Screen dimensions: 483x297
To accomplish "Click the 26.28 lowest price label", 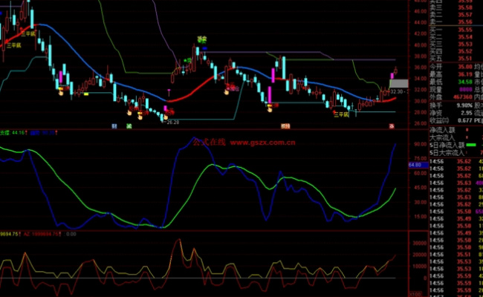I will pyautogui.click(x=172, y=123).
